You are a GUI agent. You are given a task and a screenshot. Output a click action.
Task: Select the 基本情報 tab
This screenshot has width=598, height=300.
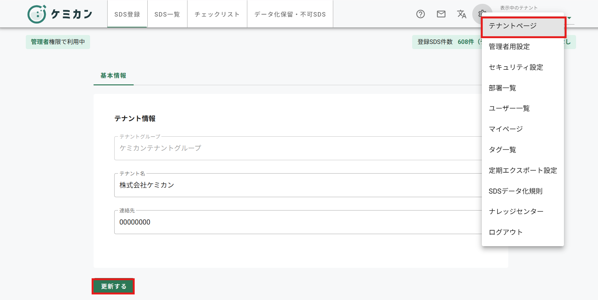tap(113, 75)
